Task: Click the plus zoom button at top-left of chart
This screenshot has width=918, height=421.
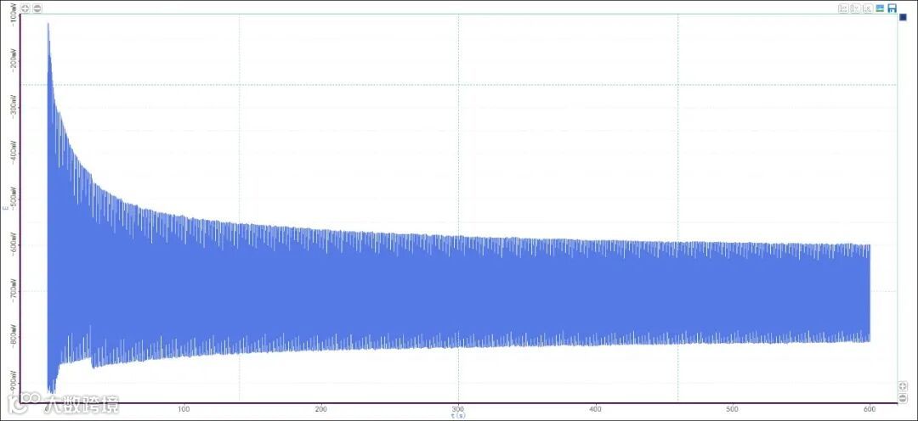Action: (25, 8)
